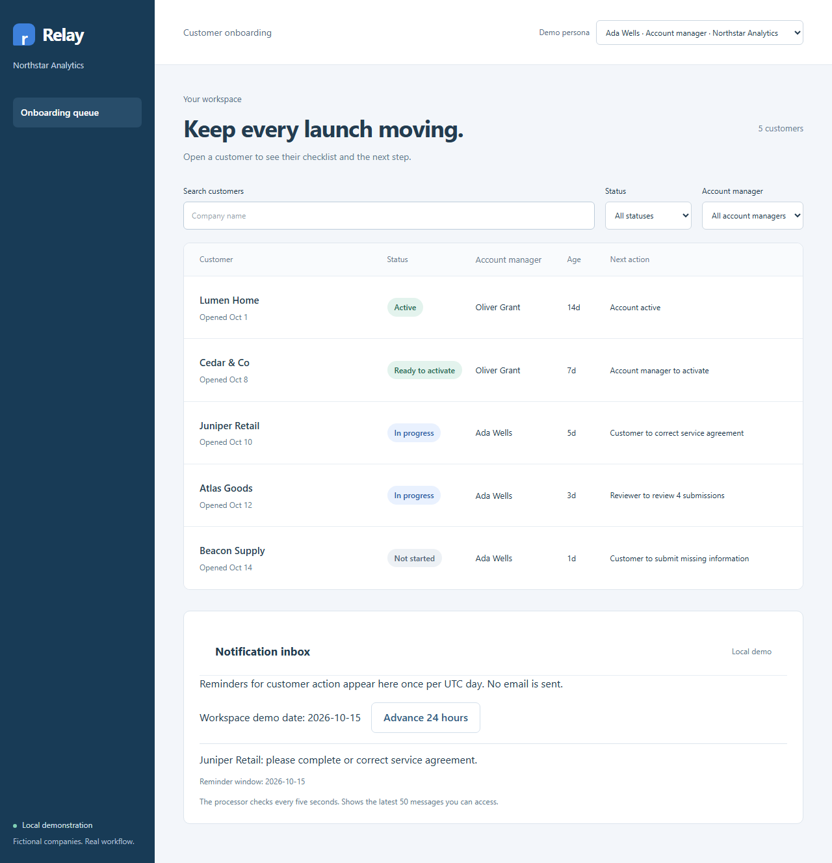Click Oliver Grant in Cedar & Co row

point(498,370)
